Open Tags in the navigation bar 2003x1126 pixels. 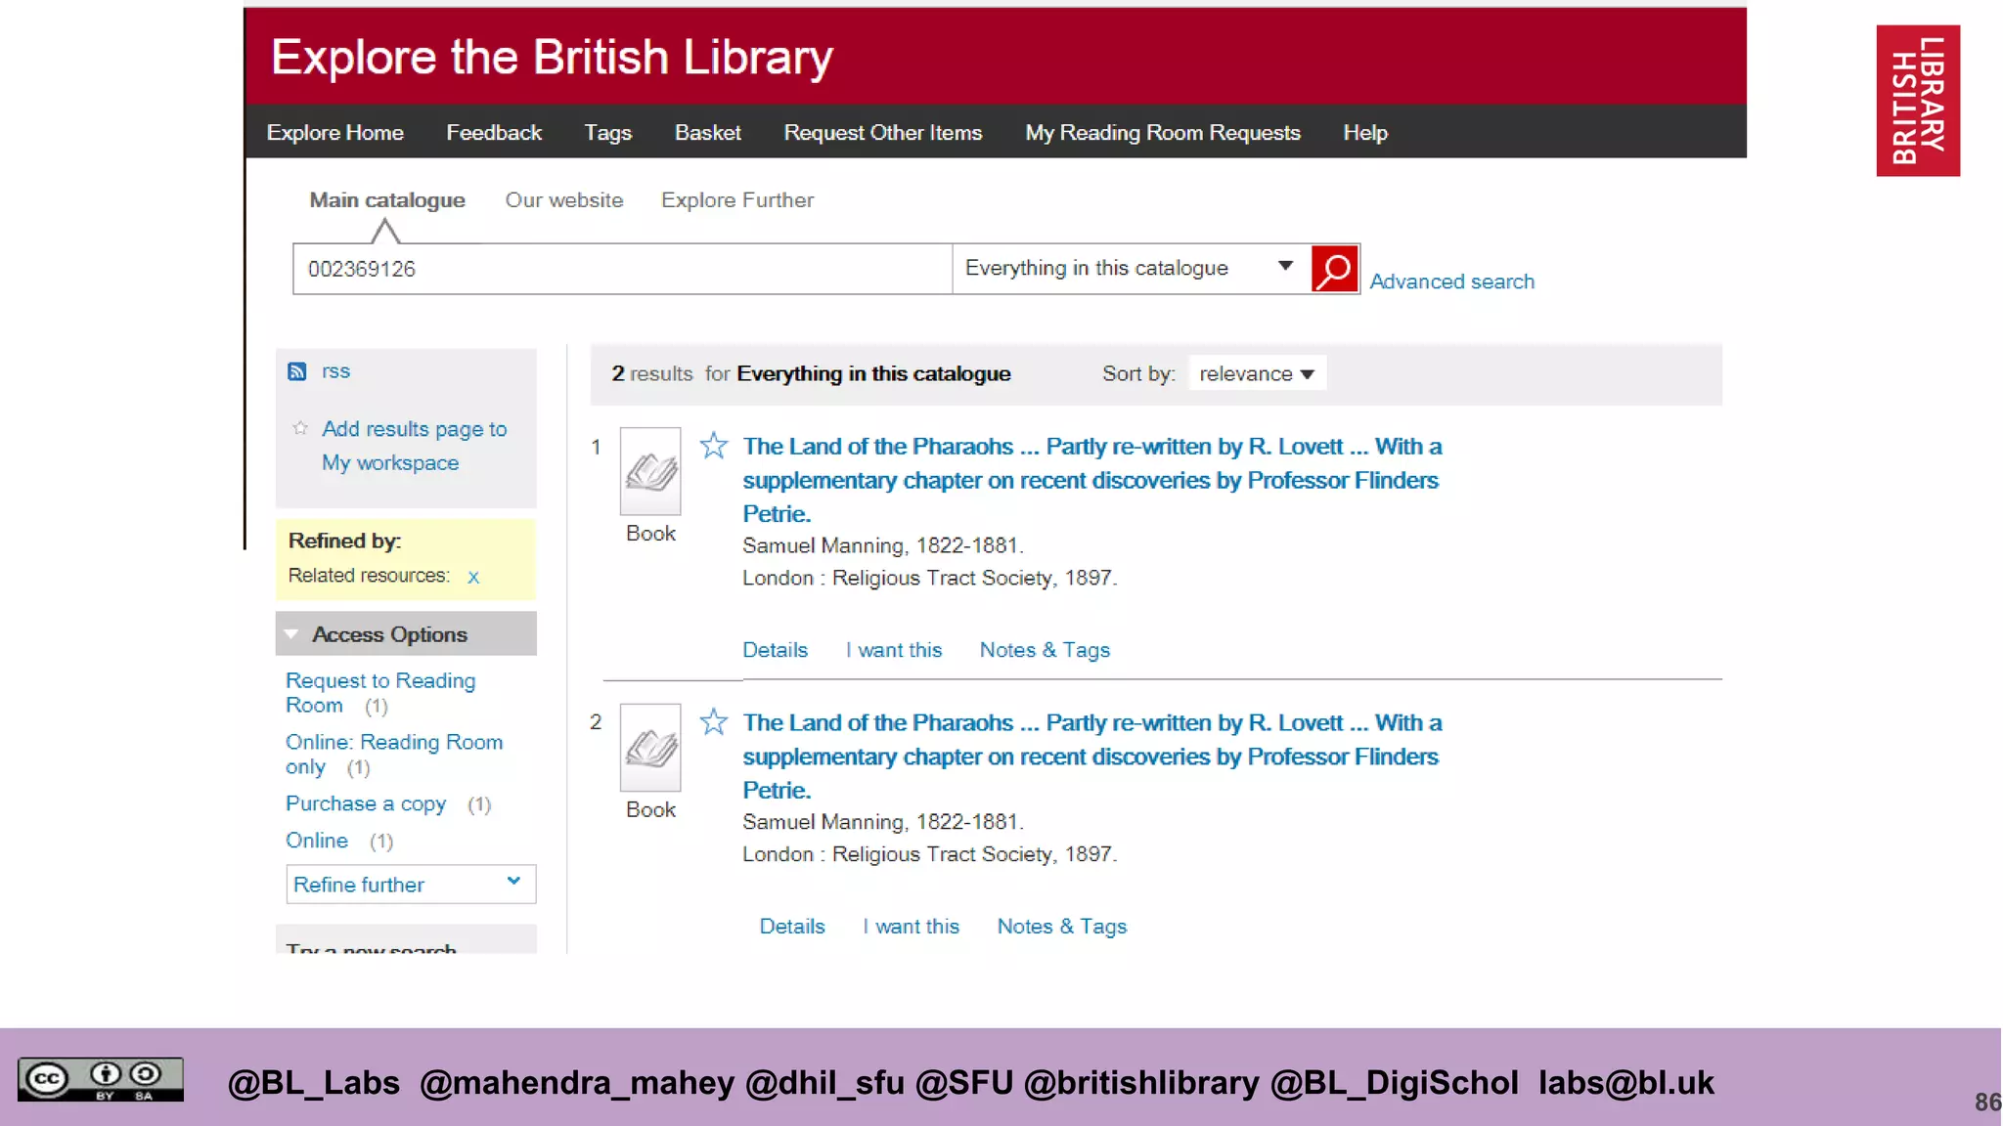tap(608, 133)
